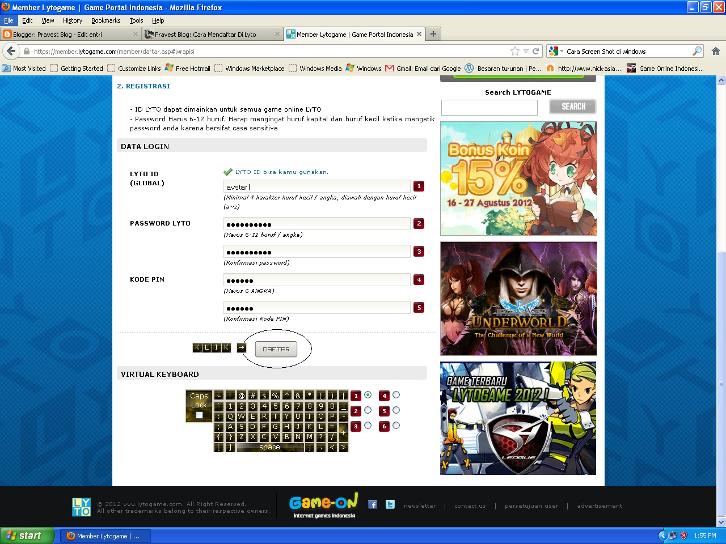The height and width of the screenshot is (544, 726).
Task: Open the Bonus Koin 15% banner
Action: click(518, 178)
